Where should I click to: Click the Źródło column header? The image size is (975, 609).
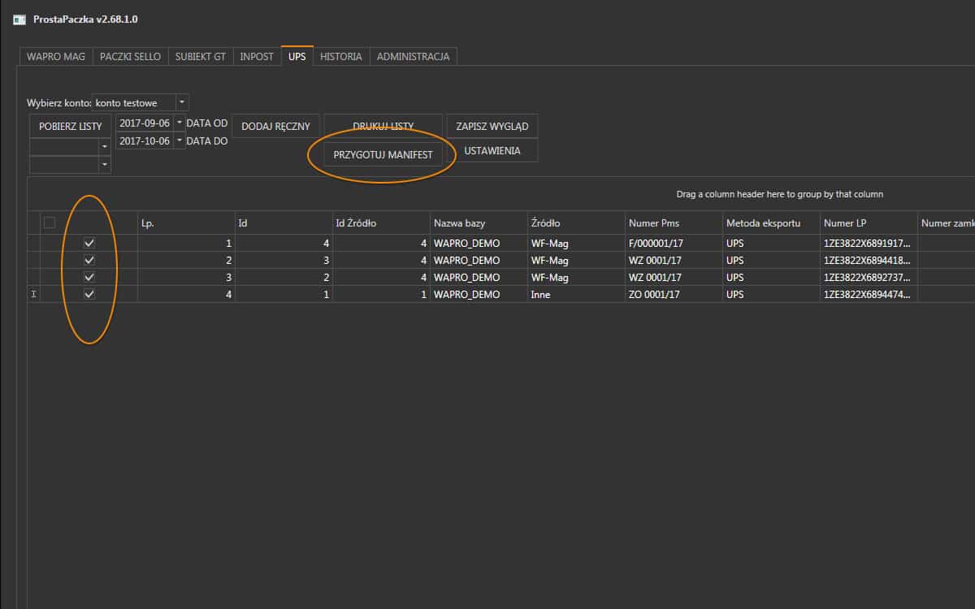[x=577, y=222]
